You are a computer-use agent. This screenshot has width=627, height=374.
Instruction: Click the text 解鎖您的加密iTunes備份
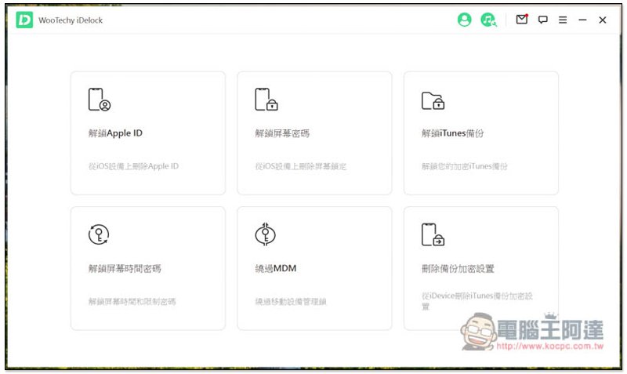tap(465, 166)
